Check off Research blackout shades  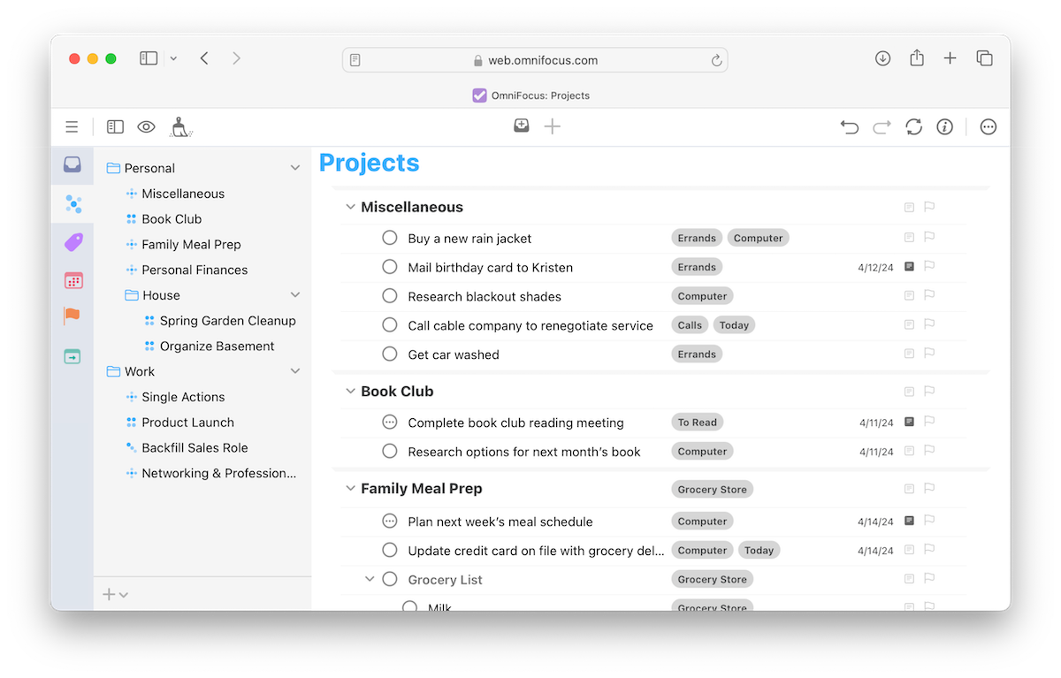coord(390,296)
